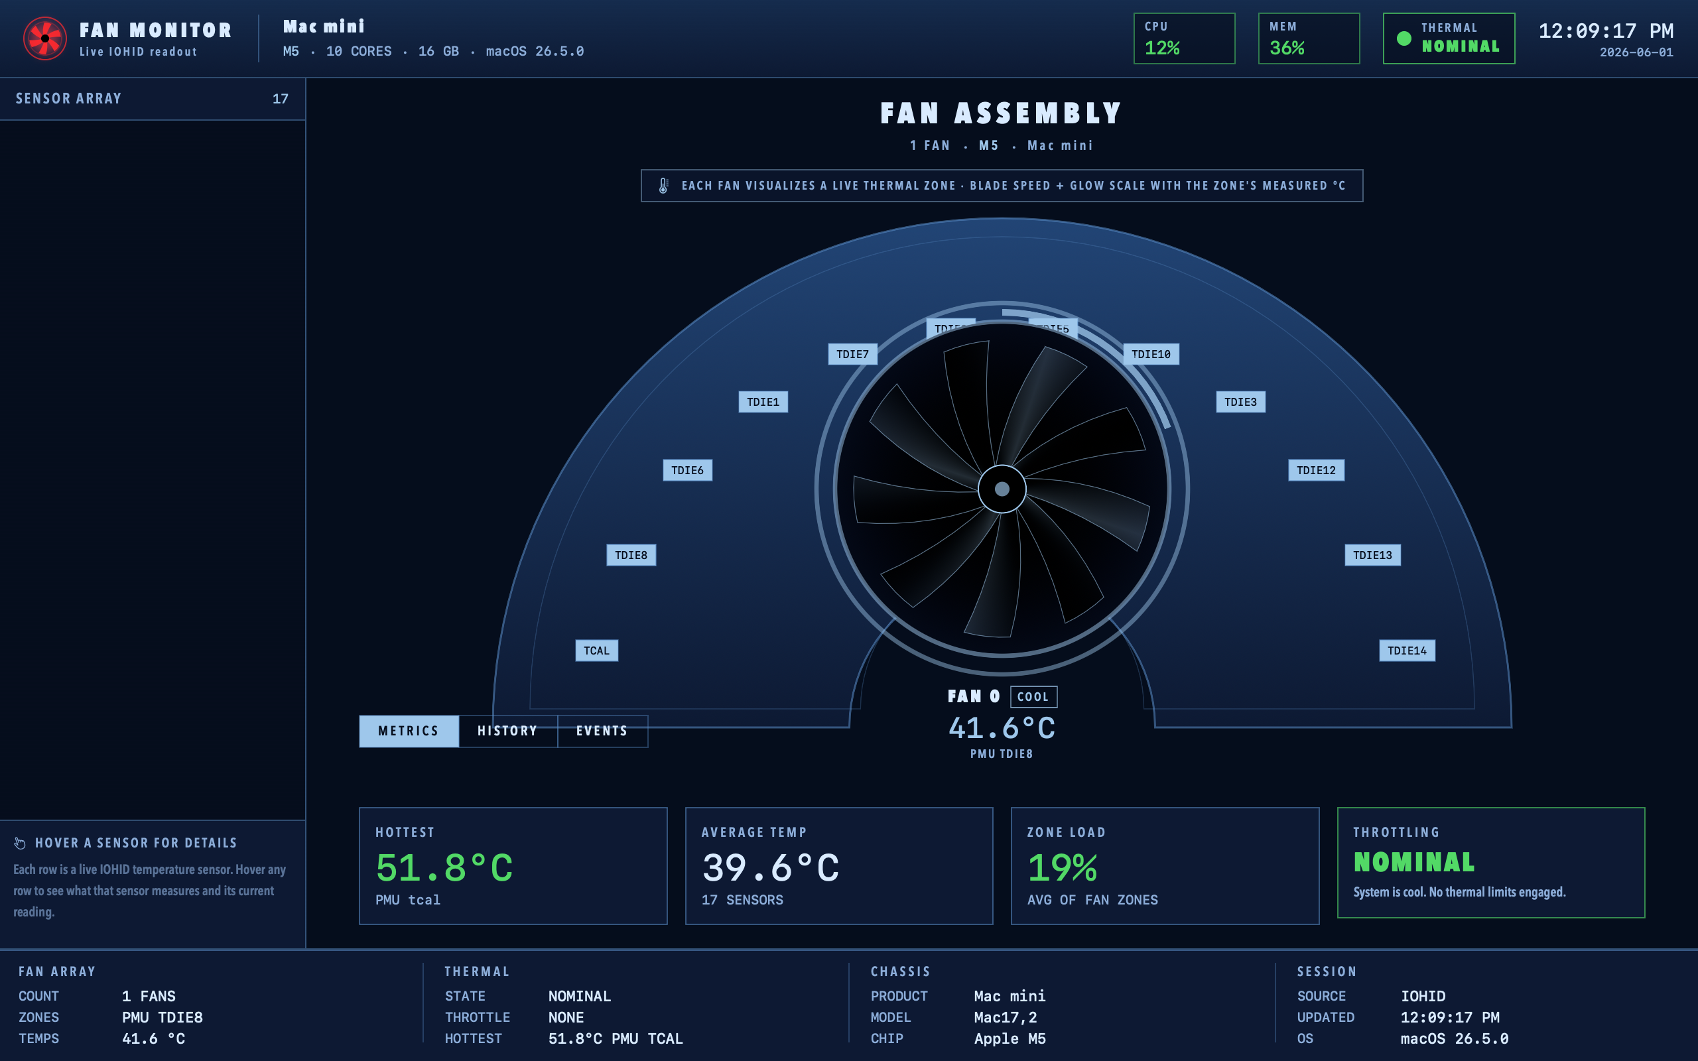
Task: Select the TDIE8 sensor label on the arc
Action: 631,555
